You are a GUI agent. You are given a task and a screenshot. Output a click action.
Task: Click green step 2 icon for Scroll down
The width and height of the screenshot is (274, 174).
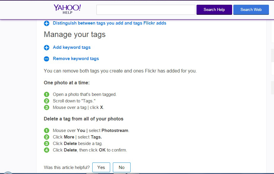click(x=47, y=101)
